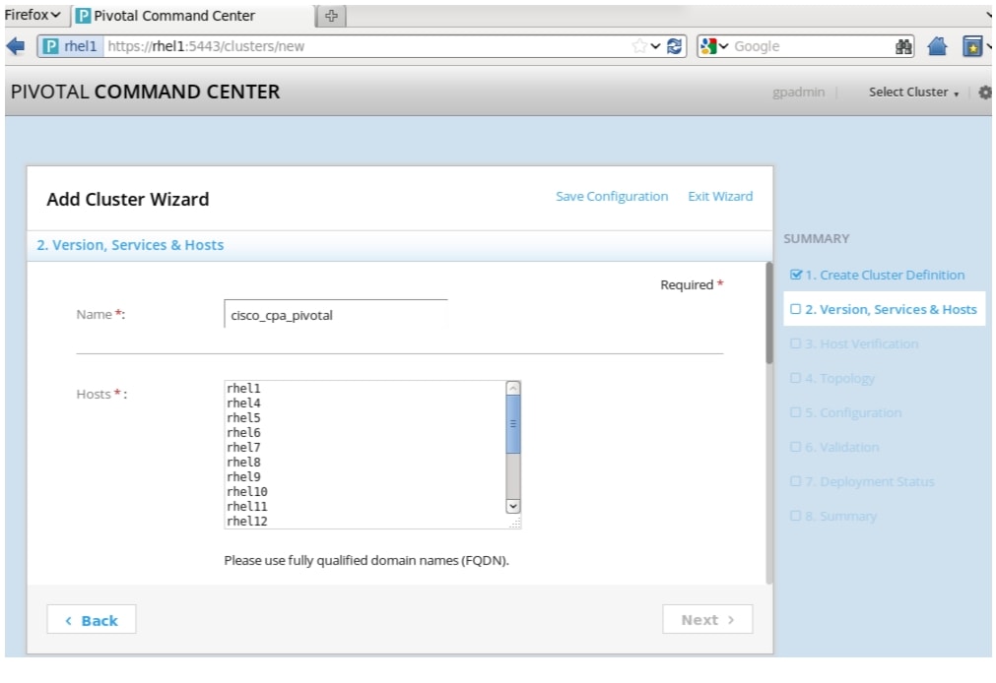This screenshot has width=996, height=683.
Task: Click the rhel5 line in Hosts
Action: point(243,417)
